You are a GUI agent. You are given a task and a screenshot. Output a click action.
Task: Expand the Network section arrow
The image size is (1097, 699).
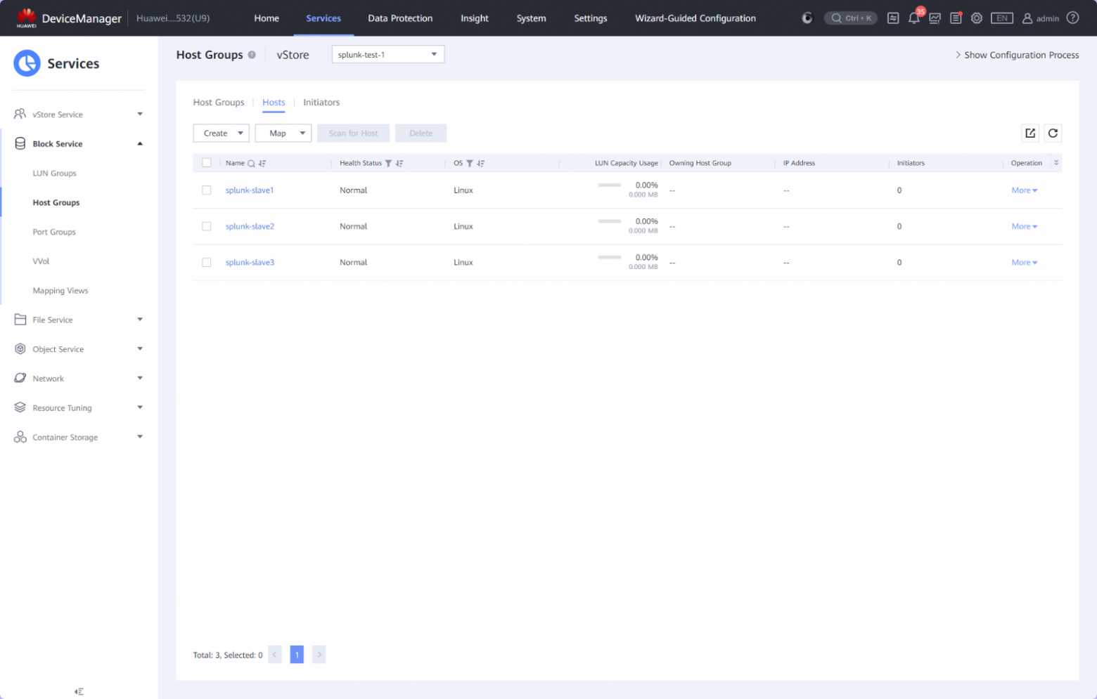(x=140, y=378)
